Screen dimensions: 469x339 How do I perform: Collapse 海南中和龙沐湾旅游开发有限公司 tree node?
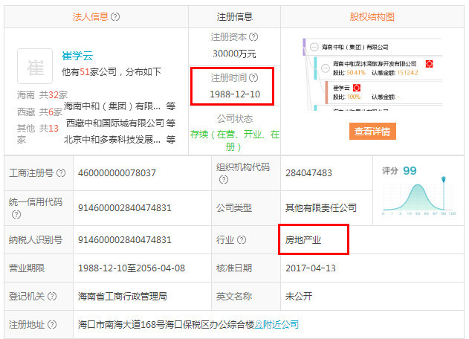click(325, 68)
